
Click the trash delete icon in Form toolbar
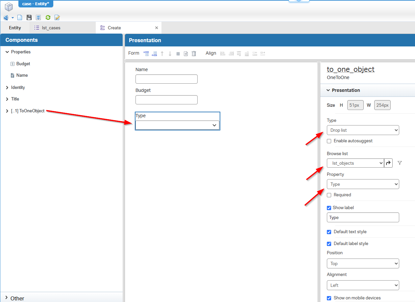[x=194, y=54]
